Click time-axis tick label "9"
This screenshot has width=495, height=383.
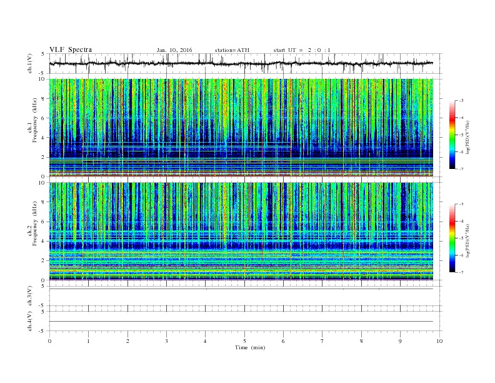[400, 341]
